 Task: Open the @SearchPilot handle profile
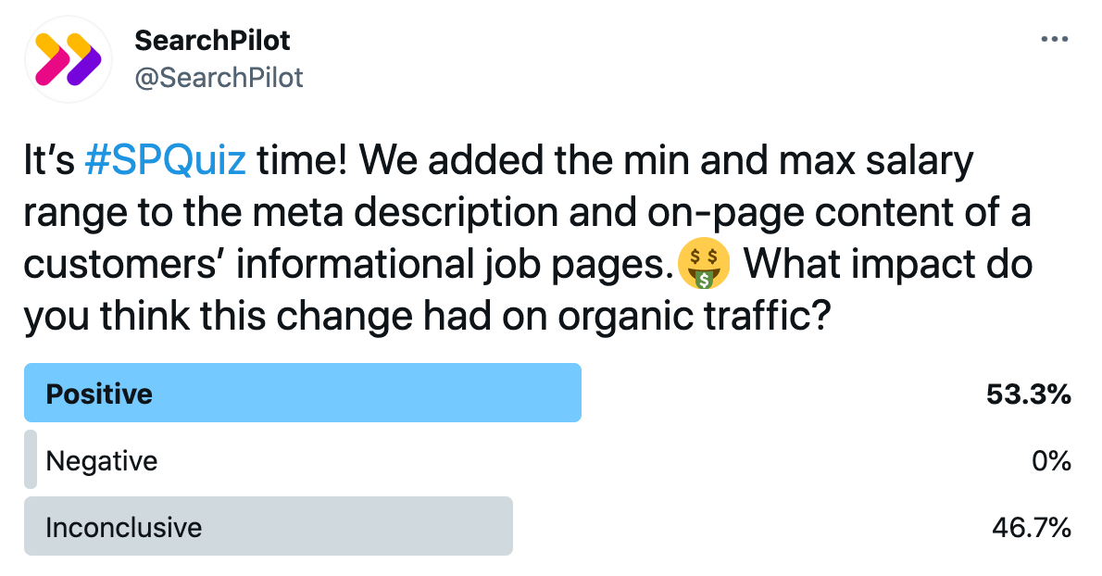click(219, 77)
